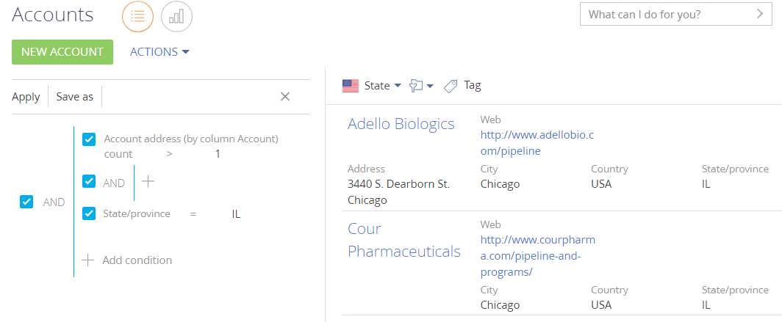The width and height of the screenshot is (782, 322).
Task: Open the Adello Biologics account link
Action: (x=401, y=123)
